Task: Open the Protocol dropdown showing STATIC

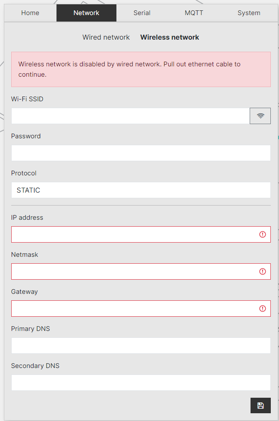Action: point(141,190)
